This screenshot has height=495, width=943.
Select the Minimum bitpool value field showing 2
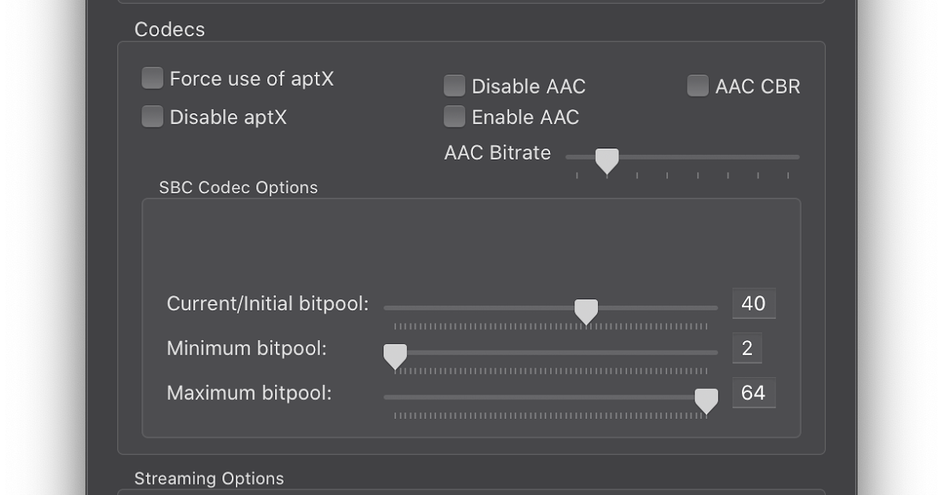(747, 347)
